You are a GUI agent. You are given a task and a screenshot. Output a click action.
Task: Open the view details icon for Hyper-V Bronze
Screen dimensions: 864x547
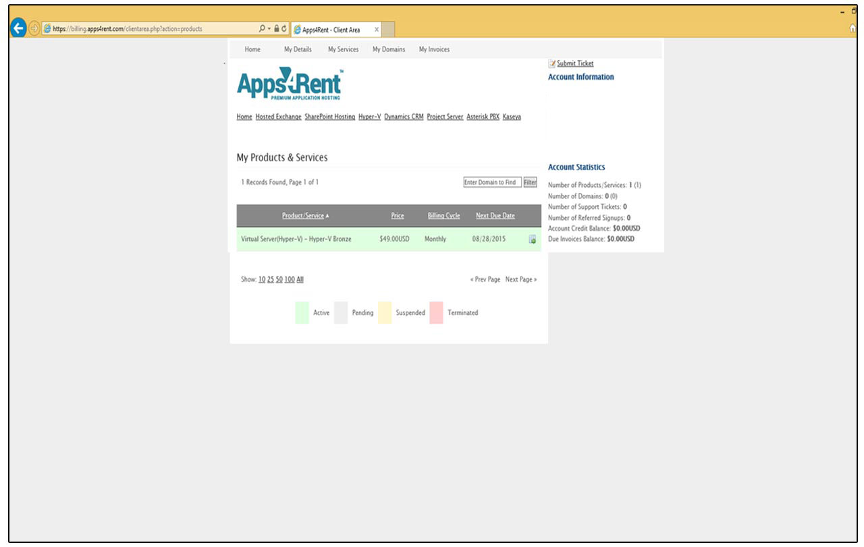pos(532,239)
